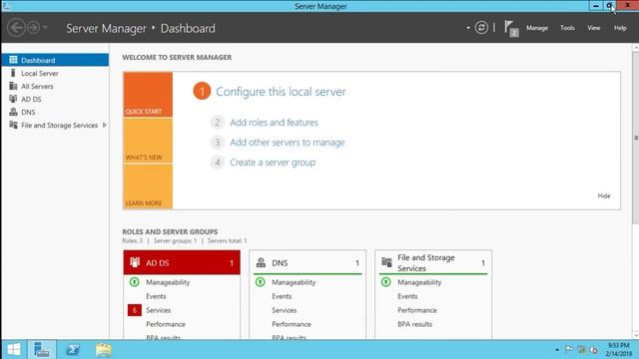This screenshot has height=359, width=639.
Task: Select Local Server in the sidebar
Action: coord(55,73)
